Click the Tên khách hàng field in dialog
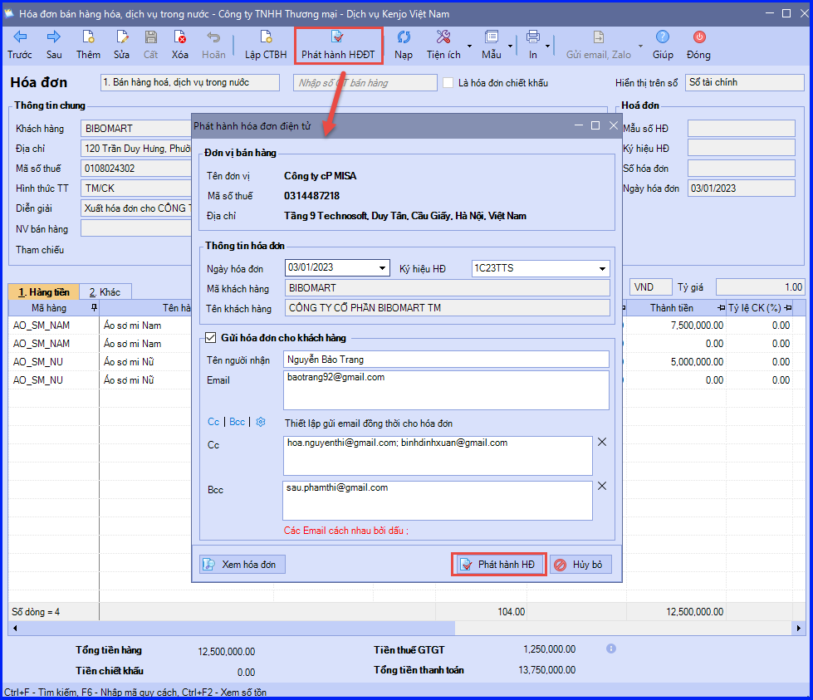Viewport: 813px width, 700px height. point(447,308)
